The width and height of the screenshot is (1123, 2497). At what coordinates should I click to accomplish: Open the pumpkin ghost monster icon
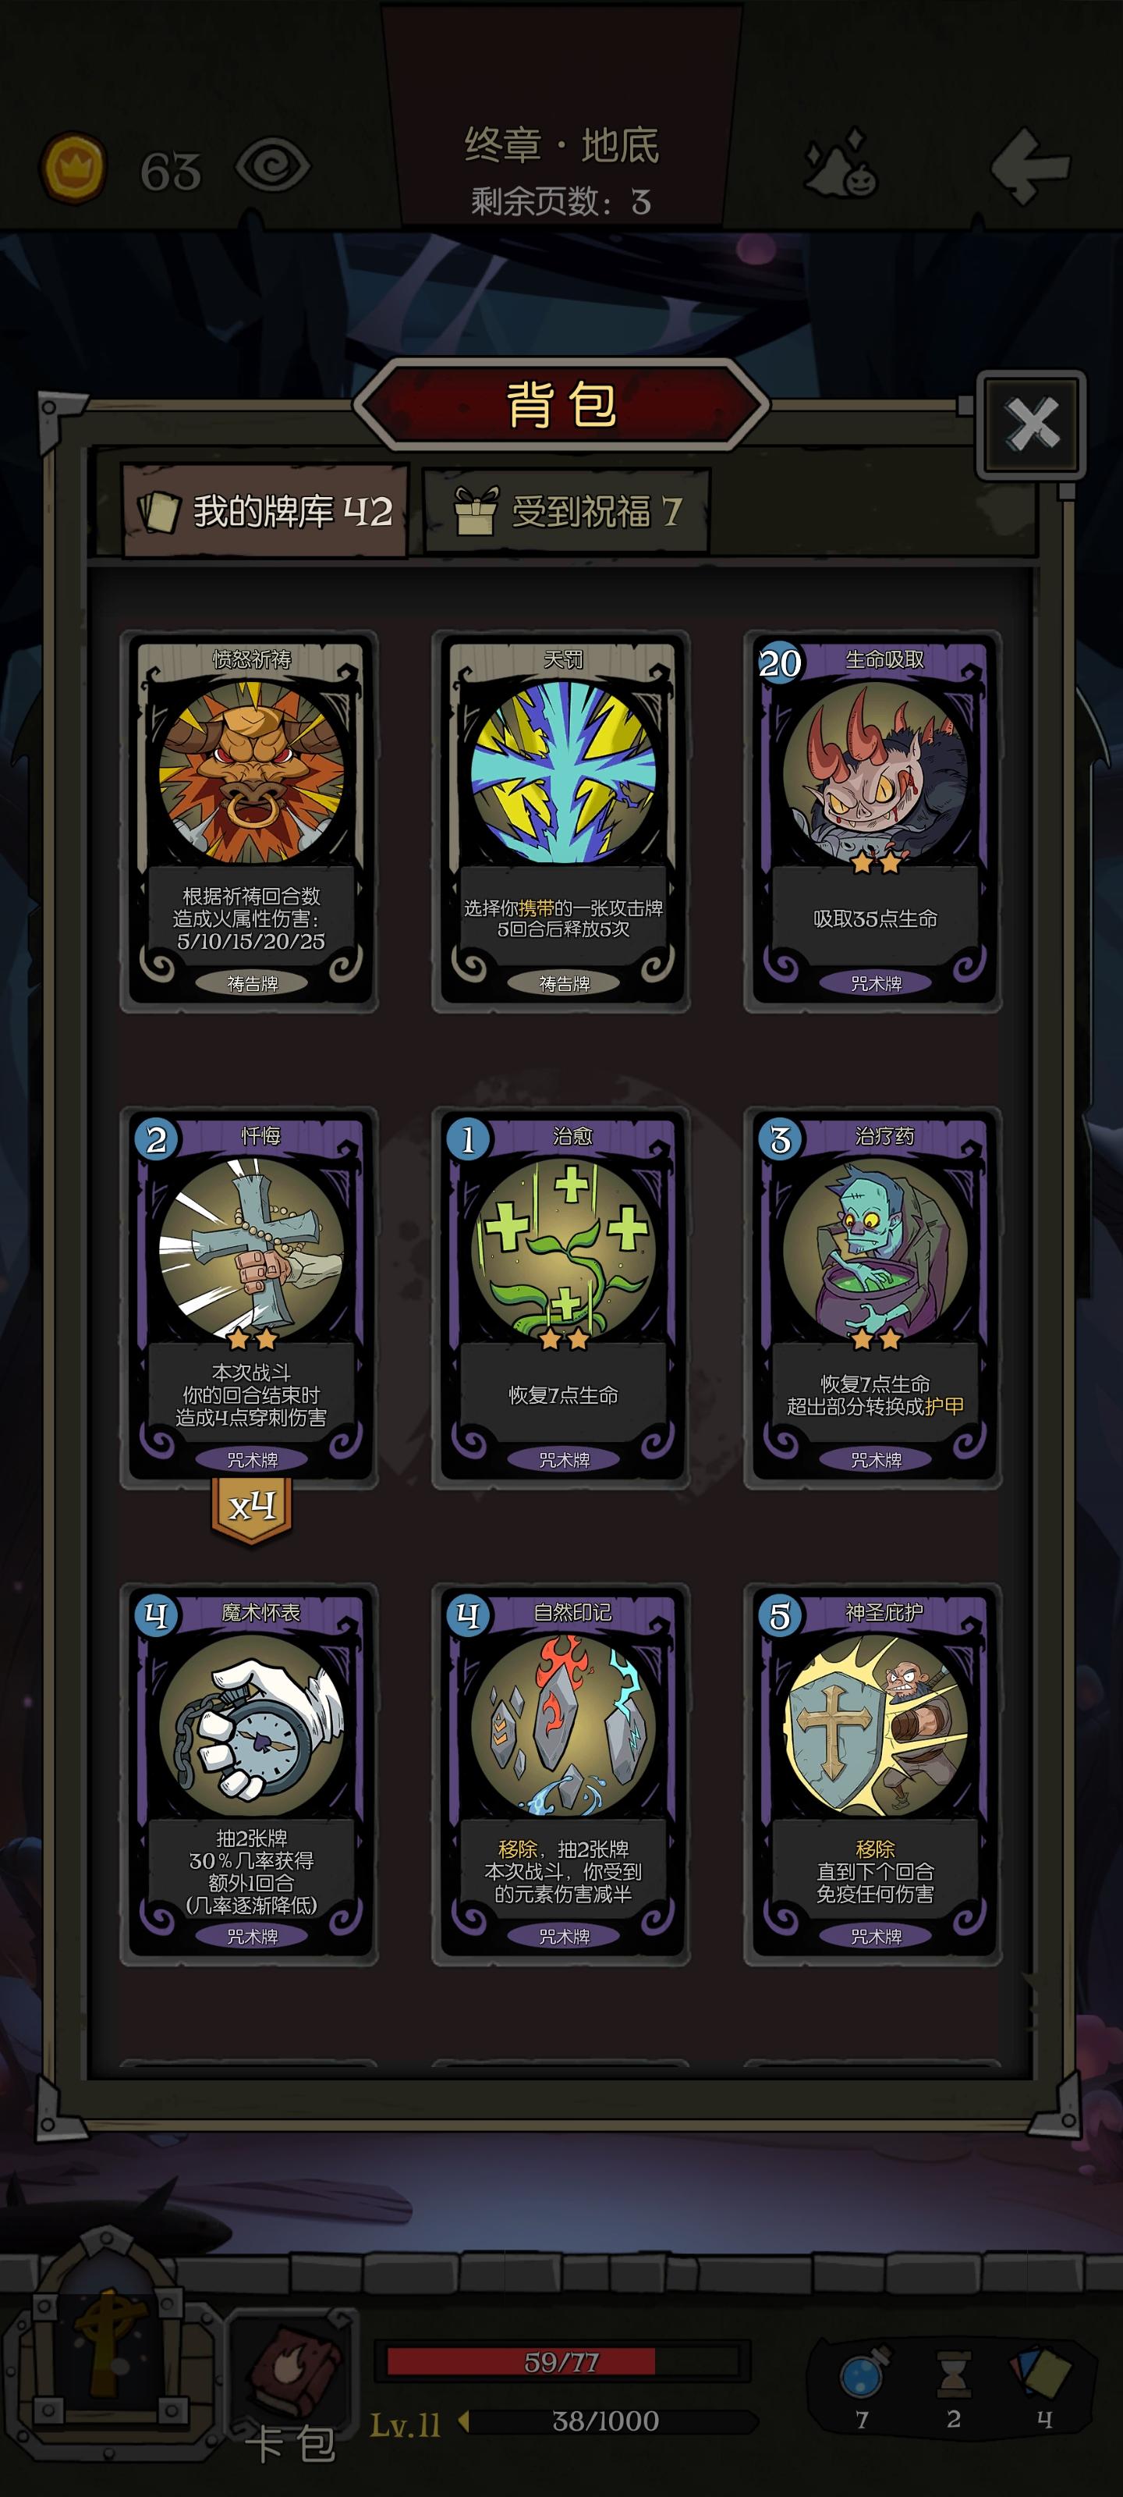[840, 164]
